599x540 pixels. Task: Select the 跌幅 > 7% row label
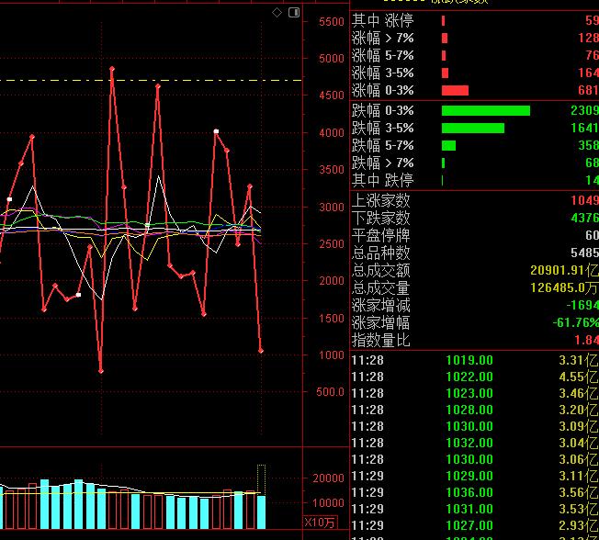tap(382, 163)
